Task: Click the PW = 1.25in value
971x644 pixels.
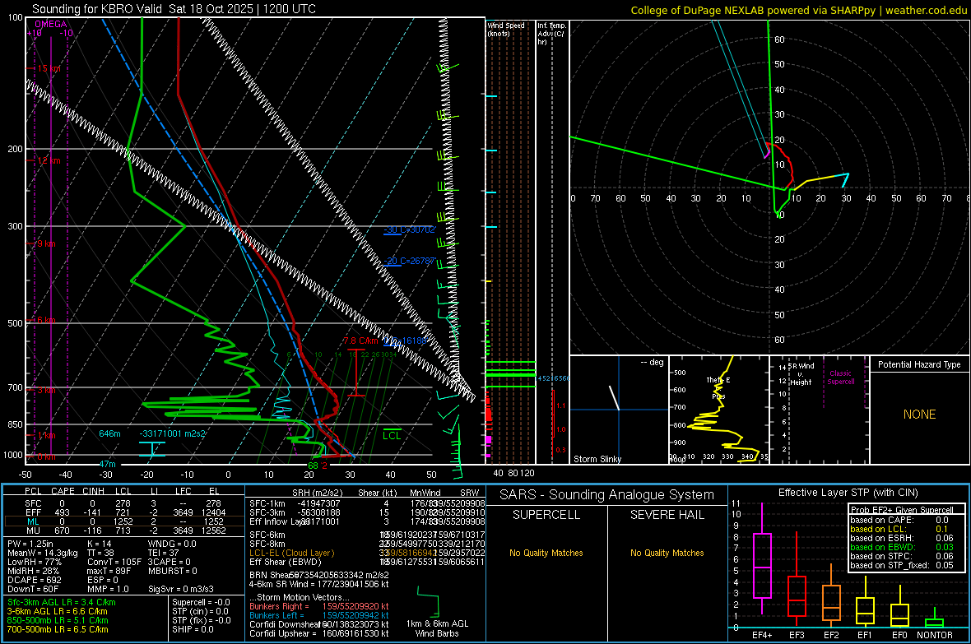Action: (x=30, y=544)
